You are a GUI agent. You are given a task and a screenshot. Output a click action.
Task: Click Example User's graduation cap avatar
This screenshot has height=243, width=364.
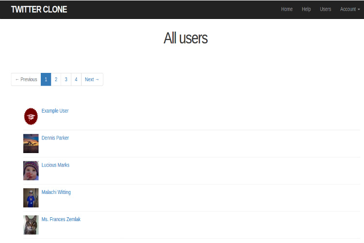31,116
